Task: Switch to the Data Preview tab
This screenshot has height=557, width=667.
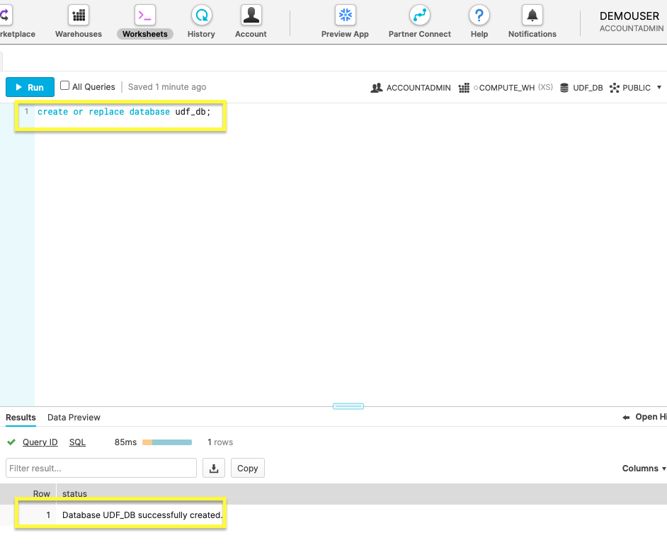Action: [x=74, y=418]
